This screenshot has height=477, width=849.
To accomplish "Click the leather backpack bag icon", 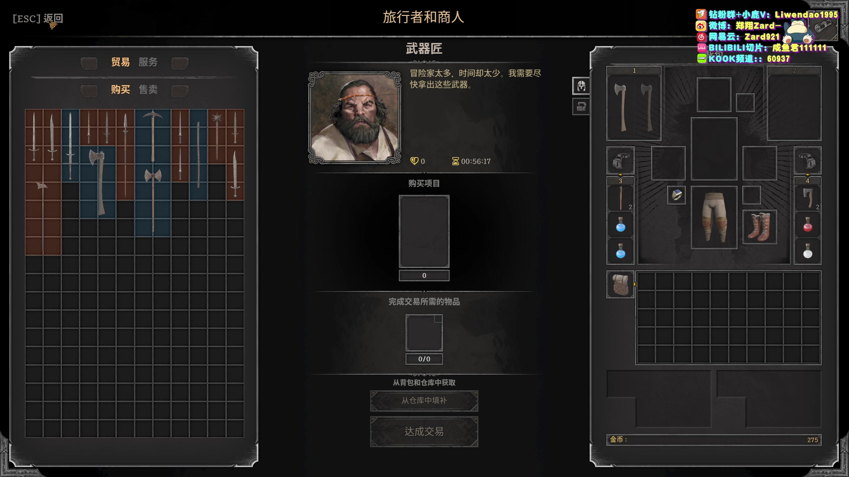I will tap(620, 284).
